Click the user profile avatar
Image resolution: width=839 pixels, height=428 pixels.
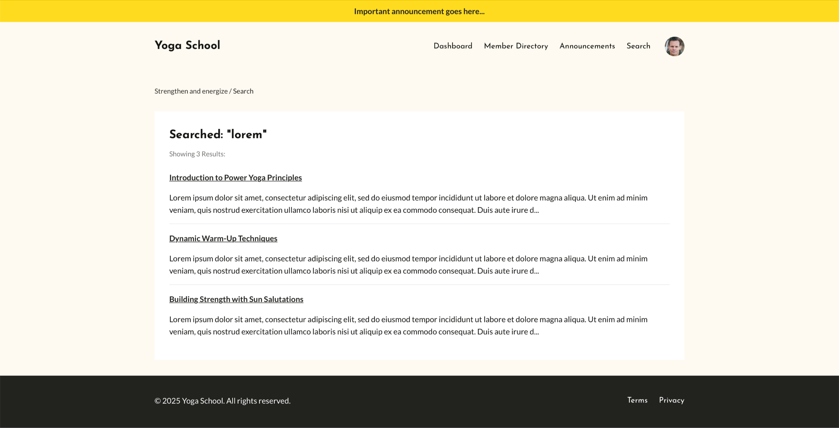point(674,46)
